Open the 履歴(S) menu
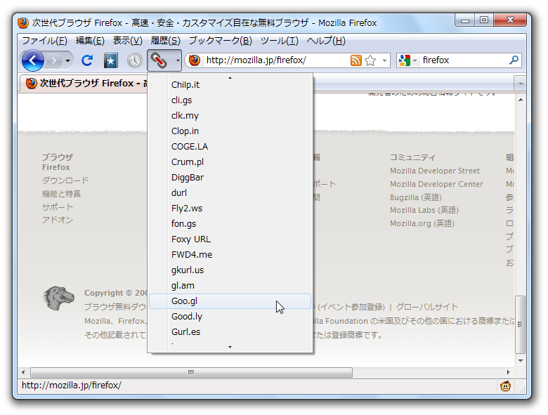 pyautogui.click(x=165, y=41)
